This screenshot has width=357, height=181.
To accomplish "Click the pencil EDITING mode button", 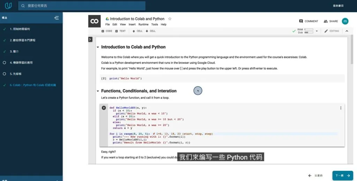I will pyautogui.click(x=332, y=31).
